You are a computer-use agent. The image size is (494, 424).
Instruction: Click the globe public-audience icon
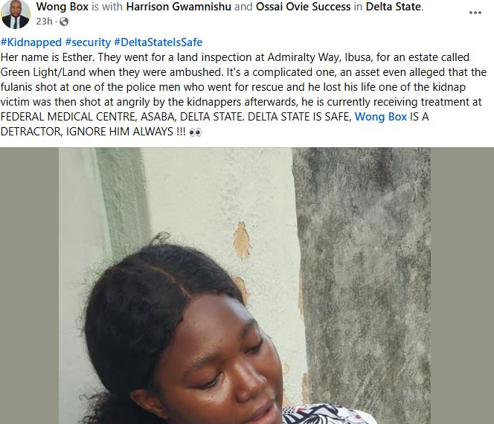(x=63, y=22)
